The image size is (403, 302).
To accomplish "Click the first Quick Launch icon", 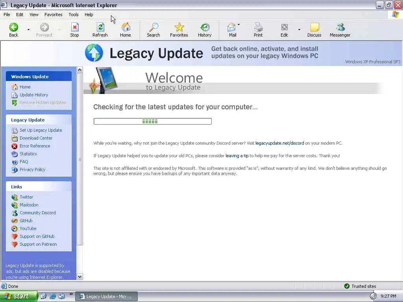I will pos(44,296).
